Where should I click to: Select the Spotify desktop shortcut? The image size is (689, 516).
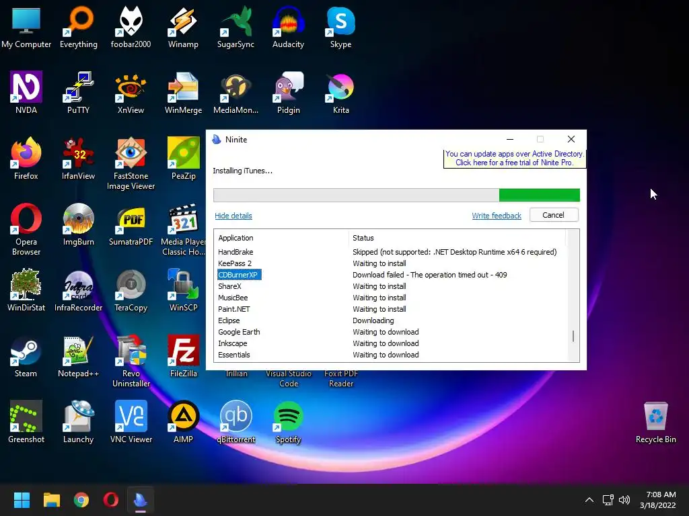pos(288,422)
